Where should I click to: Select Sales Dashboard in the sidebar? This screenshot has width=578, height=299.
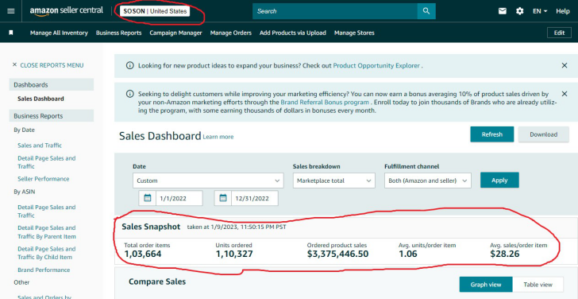coord(40,99)
